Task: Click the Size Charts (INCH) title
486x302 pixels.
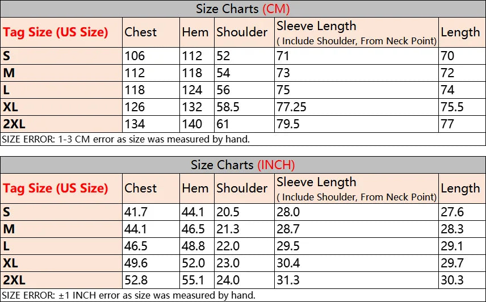Action: [242, 165]
